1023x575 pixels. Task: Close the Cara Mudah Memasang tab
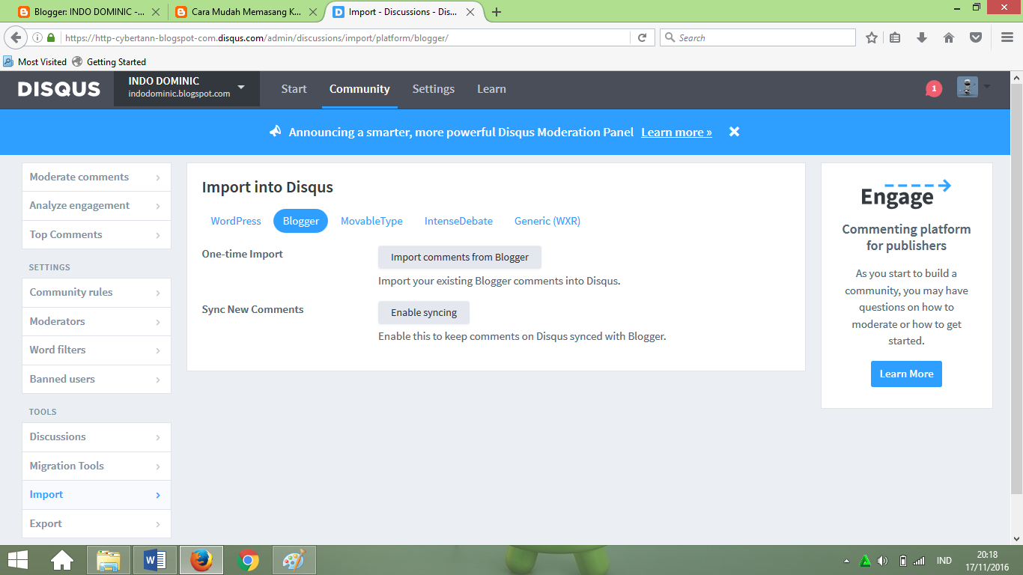tap(313, 12)
